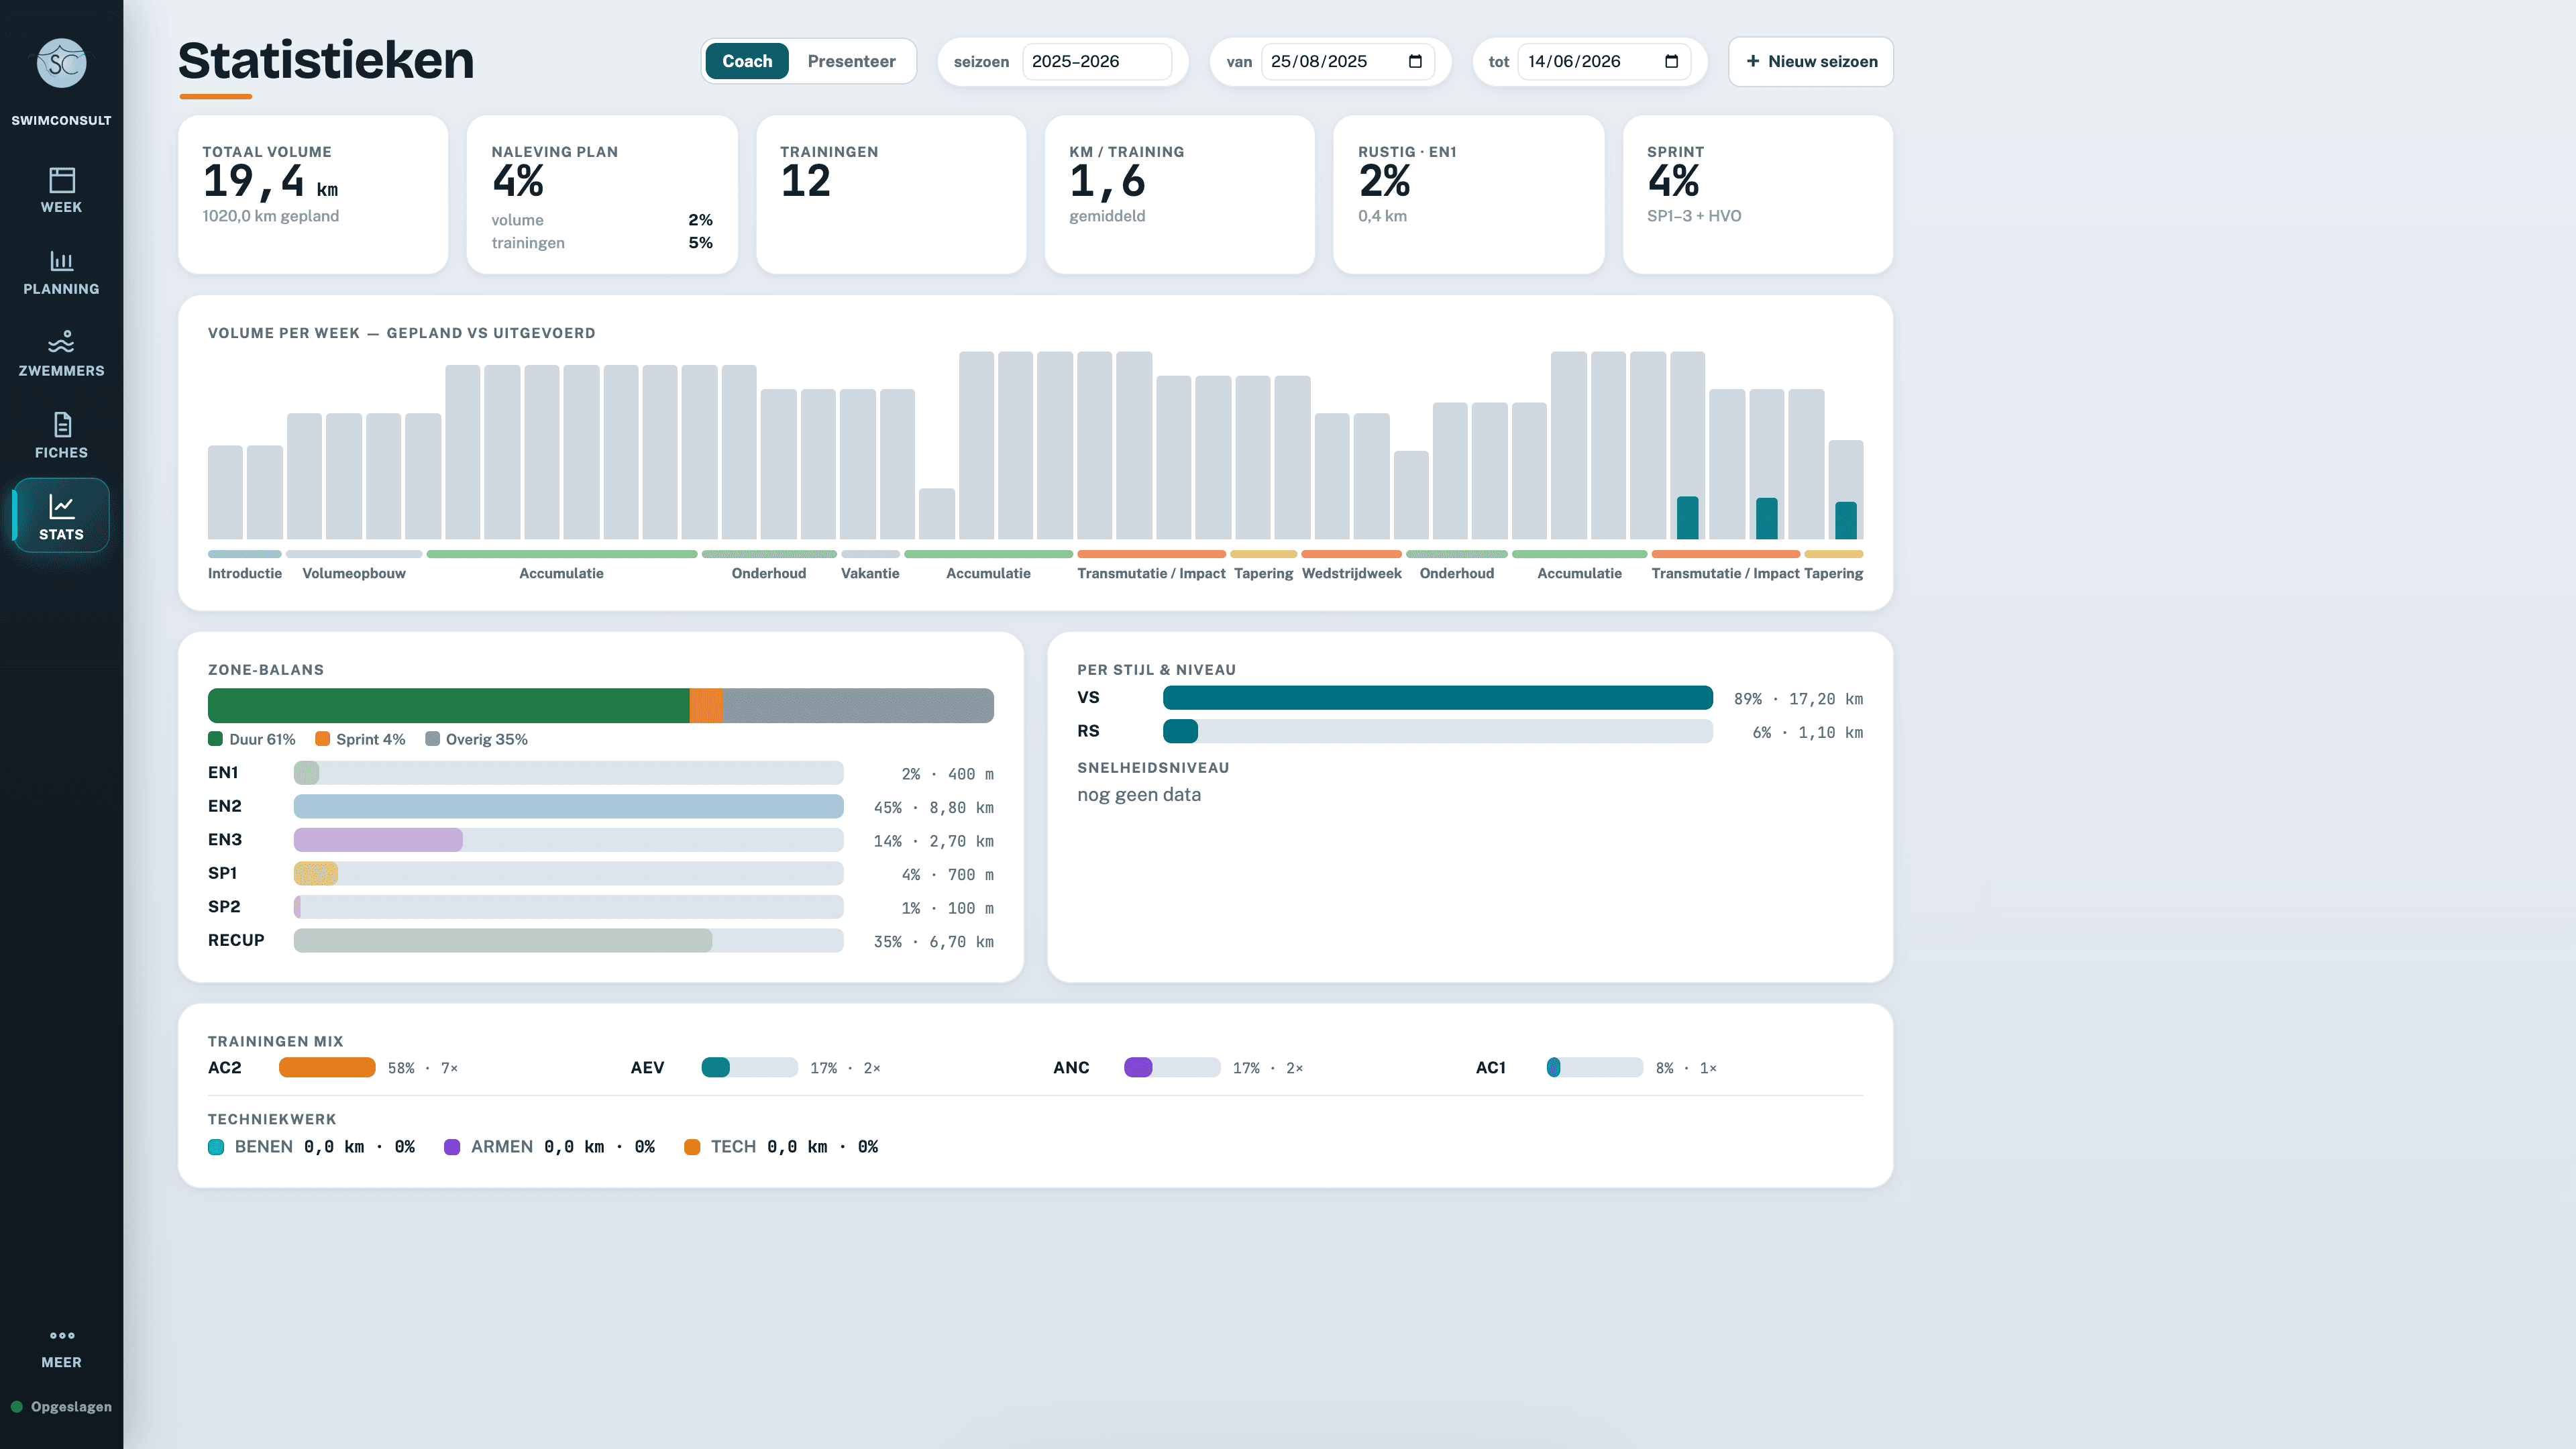Select the Introductie phase band
Viewport: 2576px width, 1449px height.
(245, 554)
